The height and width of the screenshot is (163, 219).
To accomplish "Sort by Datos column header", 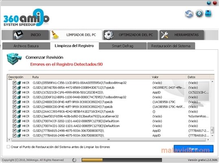I will 198,77.
